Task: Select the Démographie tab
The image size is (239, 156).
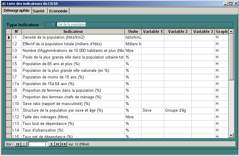Action: point(16,10)
